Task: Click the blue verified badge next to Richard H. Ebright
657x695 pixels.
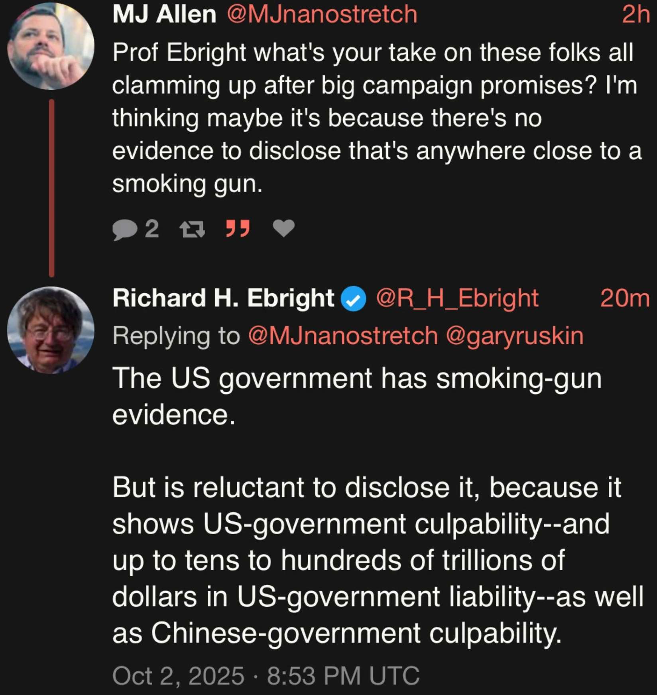Action: point(353,299)
